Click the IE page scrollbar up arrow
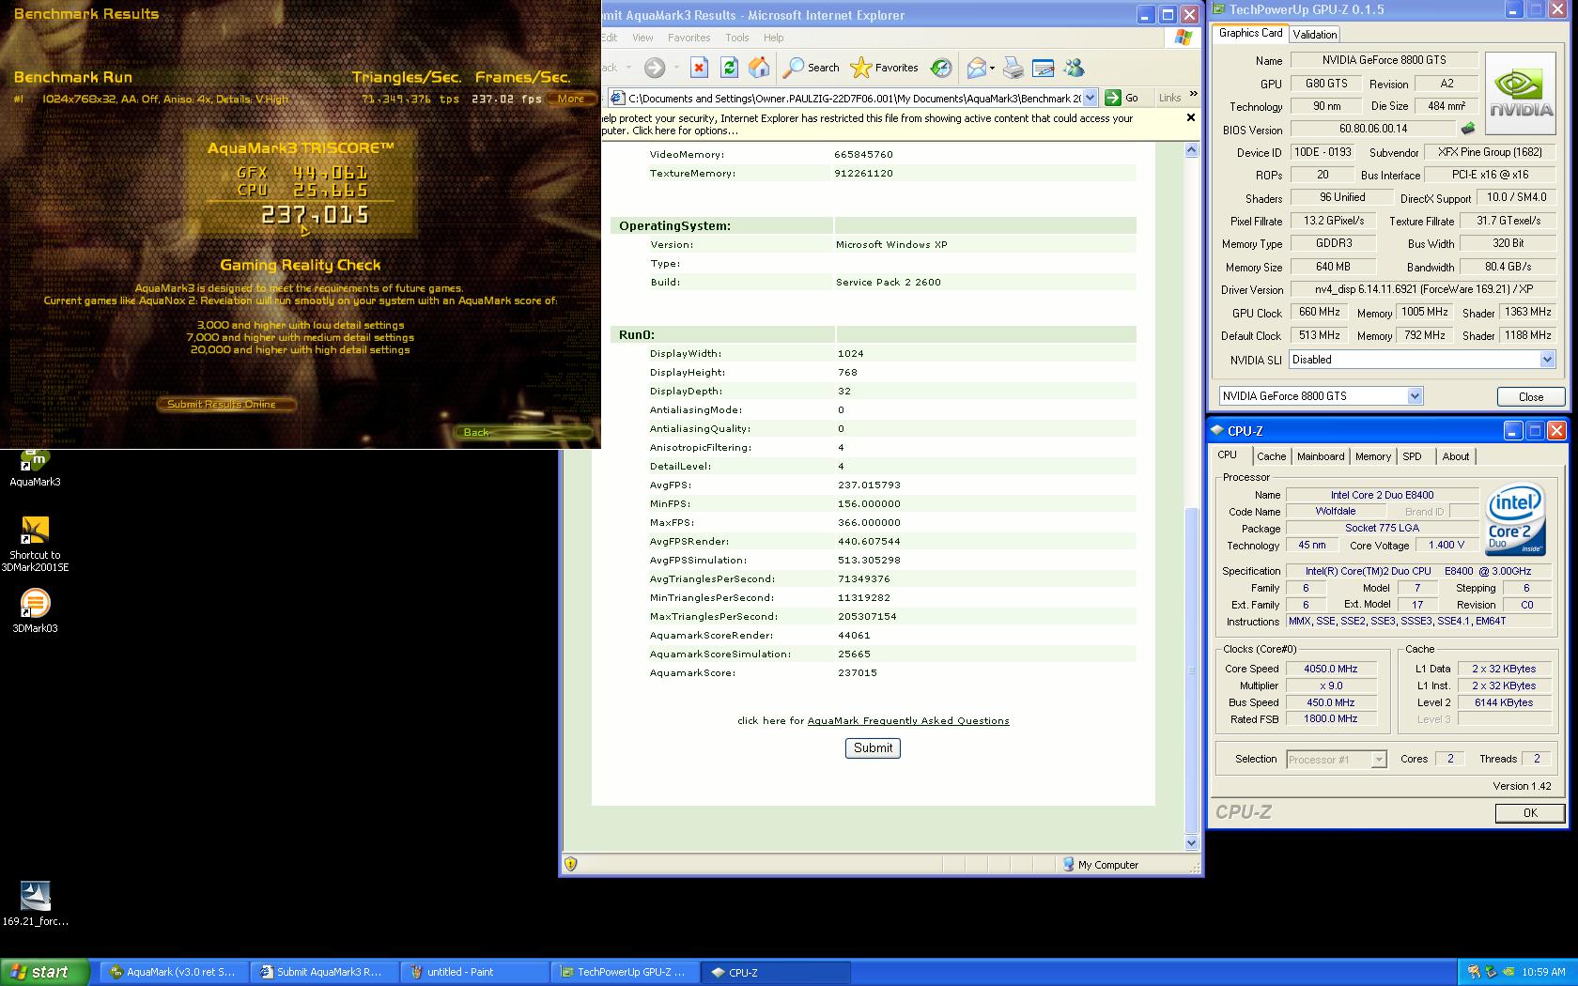This screenshot has width=1578, height=986. tap(1192, 150)
